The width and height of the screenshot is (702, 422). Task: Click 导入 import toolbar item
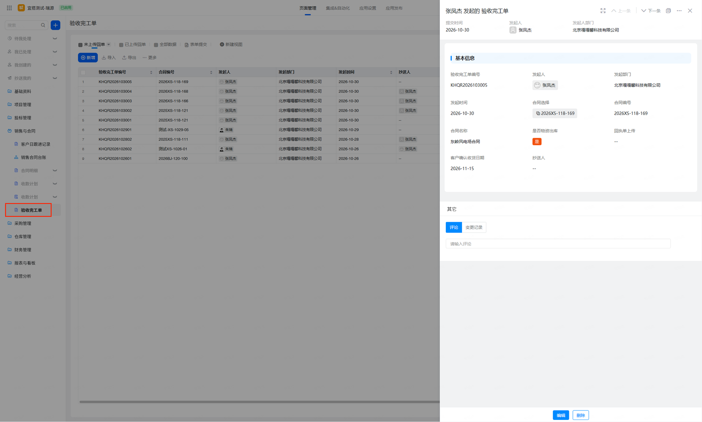coord(109,58)
